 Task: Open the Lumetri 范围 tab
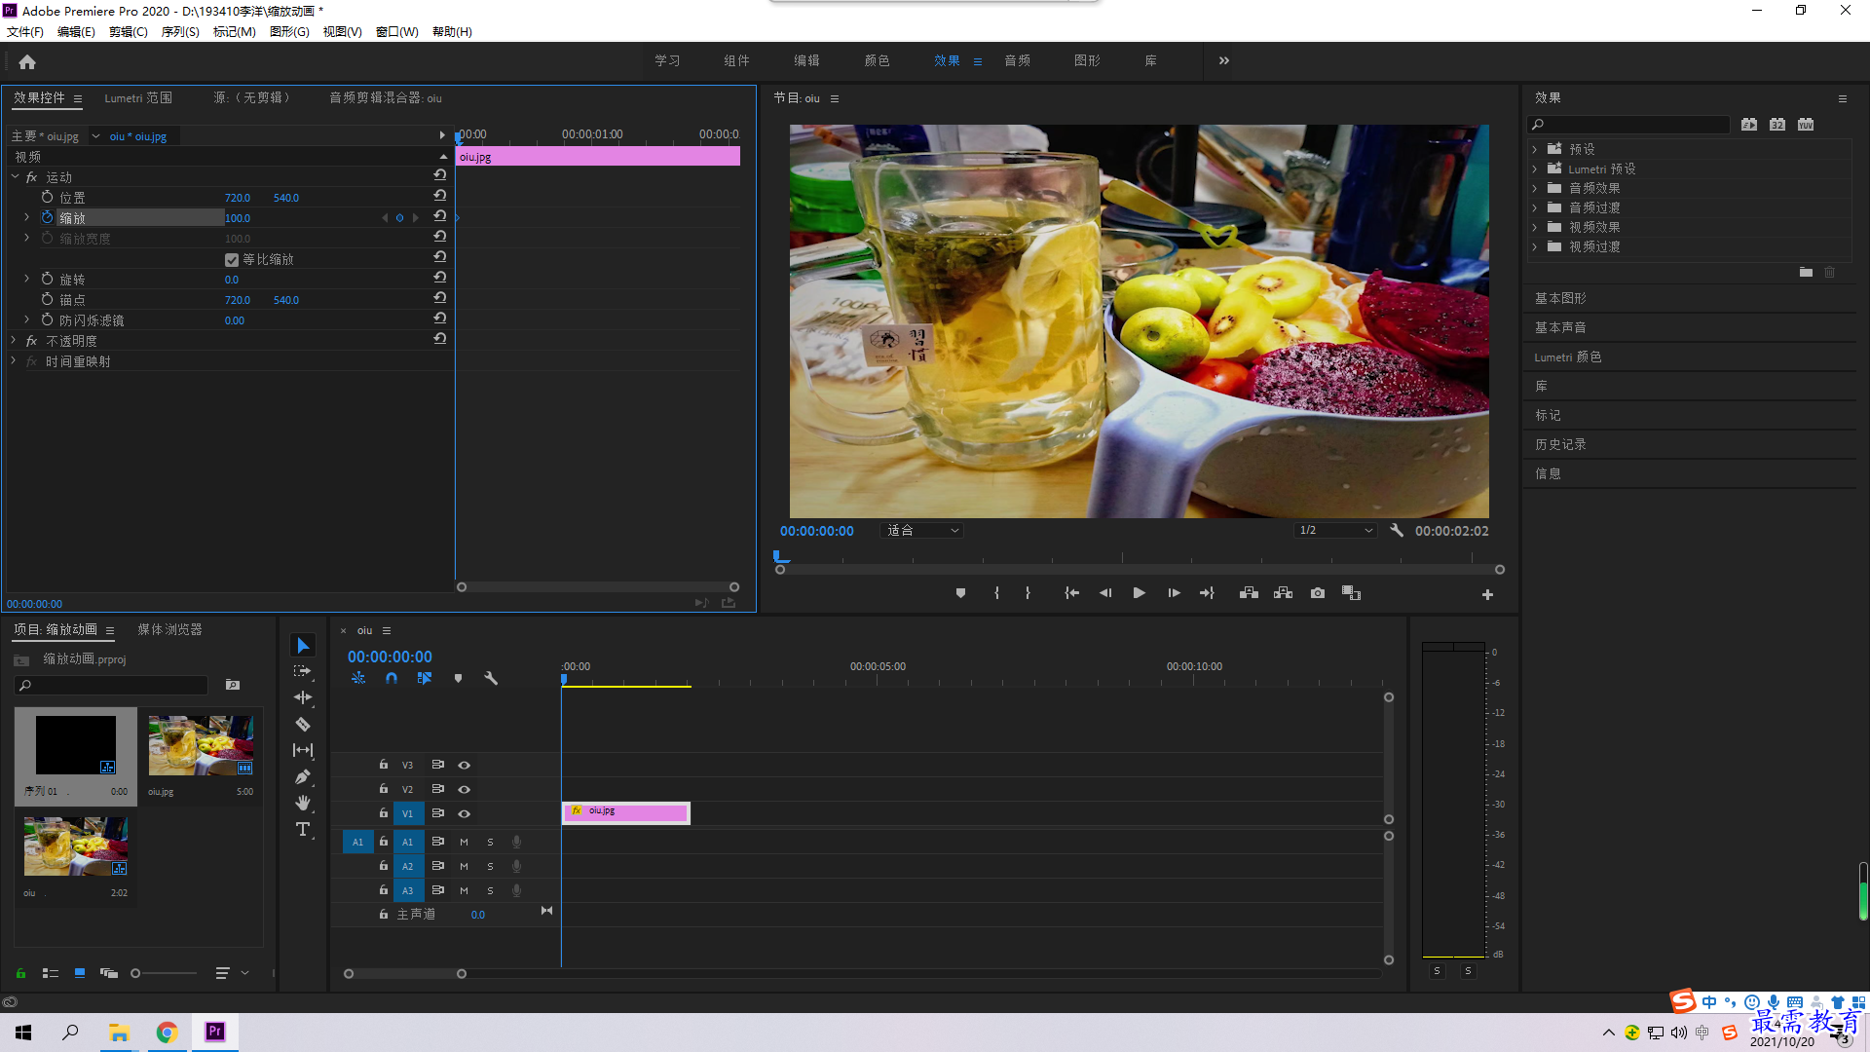[x=138, y=97]
